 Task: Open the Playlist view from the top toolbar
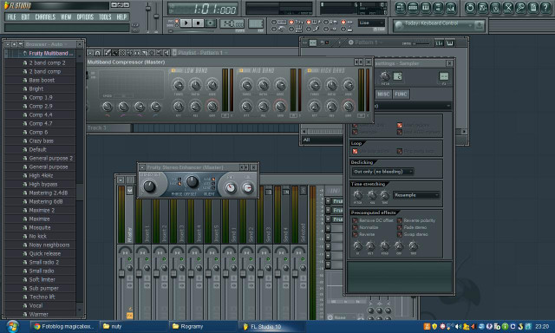click(x=401, y=8)
